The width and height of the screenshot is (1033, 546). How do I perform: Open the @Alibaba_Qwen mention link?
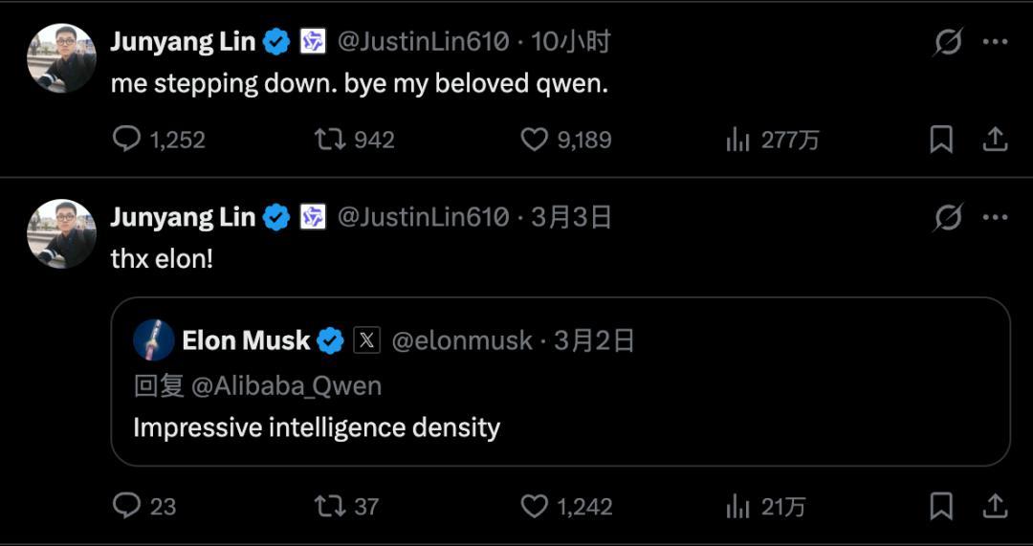pyautogui.click(x=286, y=385)
